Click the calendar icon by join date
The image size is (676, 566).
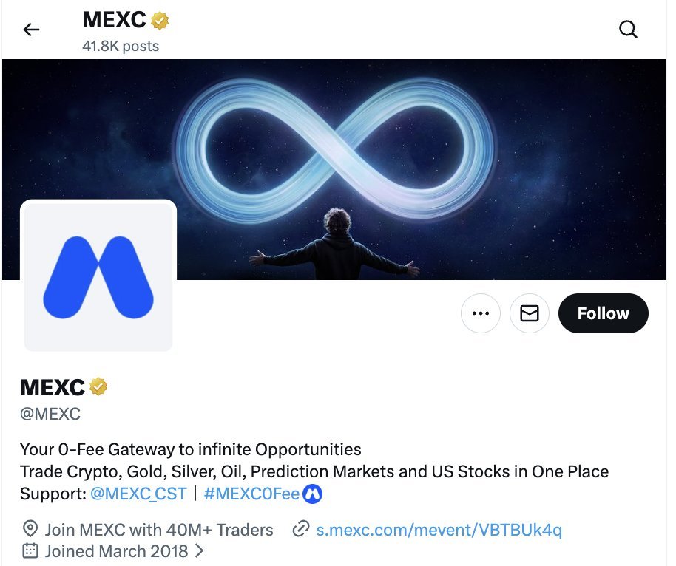(30, 551)
